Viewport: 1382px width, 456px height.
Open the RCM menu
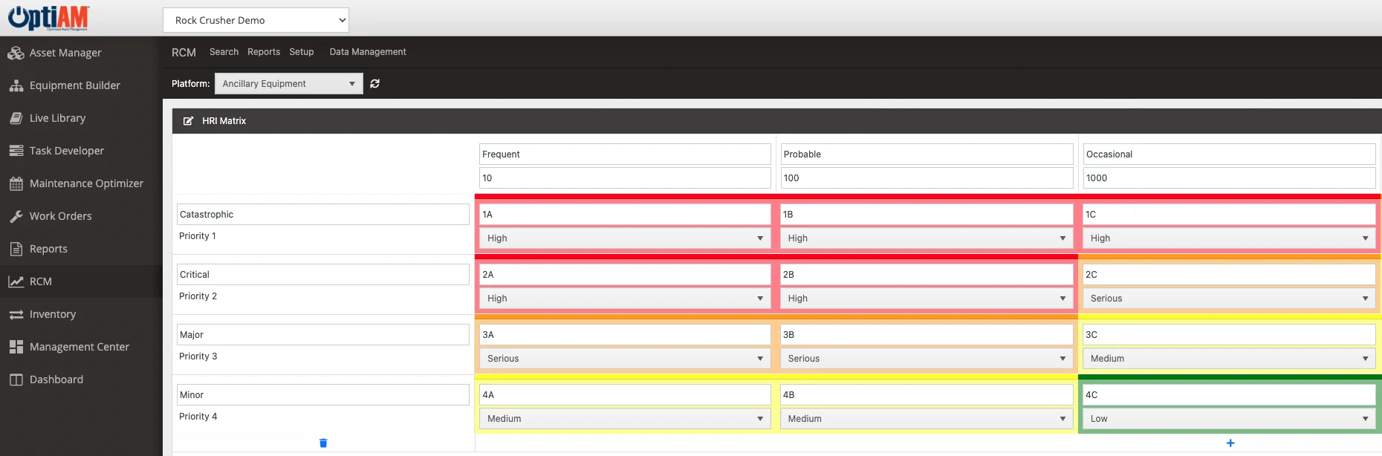point(184,52)
